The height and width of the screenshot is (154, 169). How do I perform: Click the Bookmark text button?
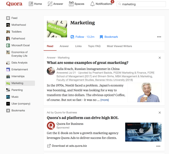[x=111, y=37]
